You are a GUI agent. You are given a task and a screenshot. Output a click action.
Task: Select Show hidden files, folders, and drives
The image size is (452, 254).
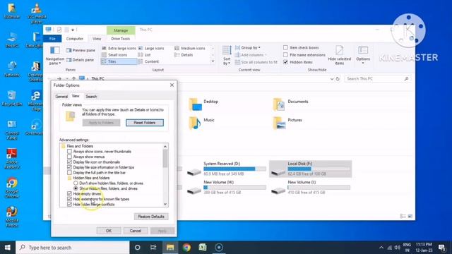(x=76, y=188)
